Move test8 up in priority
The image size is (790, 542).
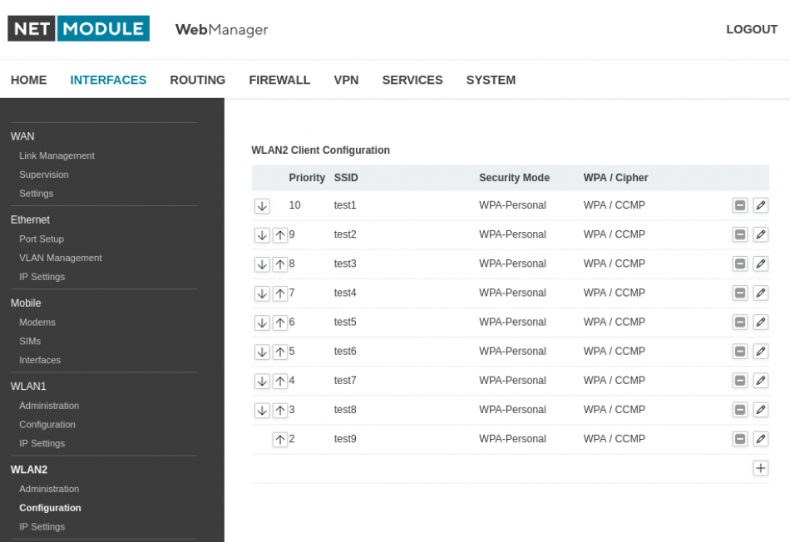280,410
